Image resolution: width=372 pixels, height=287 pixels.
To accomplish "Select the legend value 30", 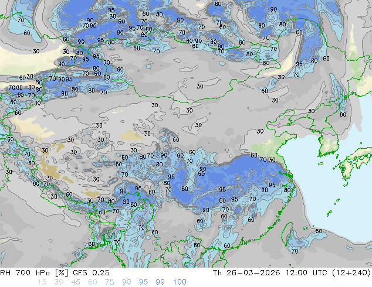I will [x=59, y=282].
